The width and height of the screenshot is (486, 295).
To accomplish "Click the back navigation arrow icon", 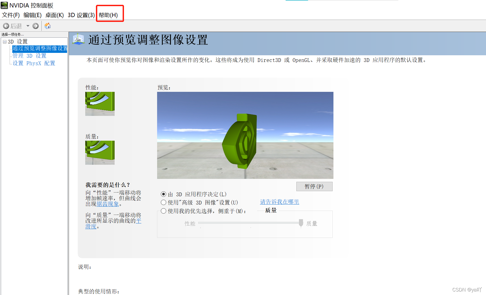I will coord(6,26).
